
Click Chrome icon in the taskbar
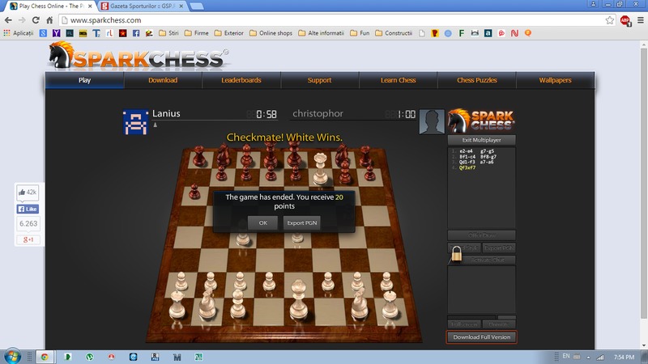click(x=45, y=357)
